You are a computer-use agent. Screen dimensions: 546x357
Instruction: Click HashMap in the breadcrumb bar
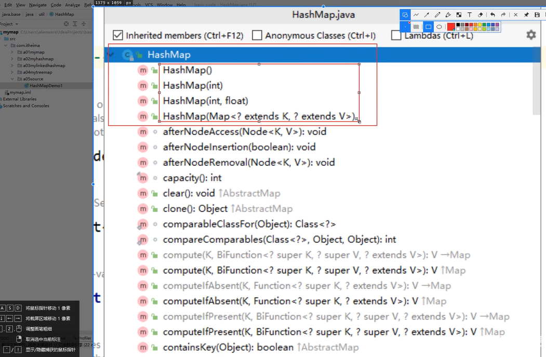click(64, 15)
